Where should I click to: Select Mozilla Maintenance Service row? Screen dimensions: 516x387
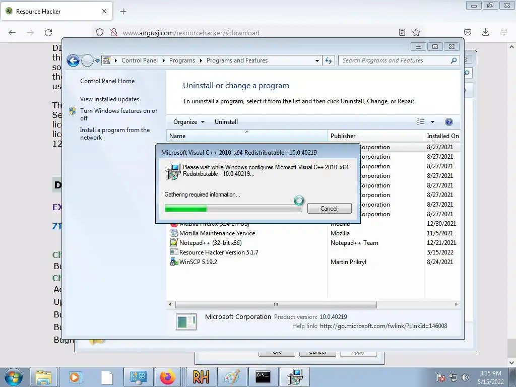313,233
